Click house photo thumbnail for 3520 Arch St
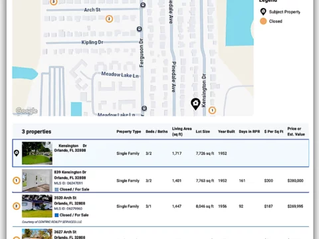The image size is (319, 239). click(x=37, y=206)
